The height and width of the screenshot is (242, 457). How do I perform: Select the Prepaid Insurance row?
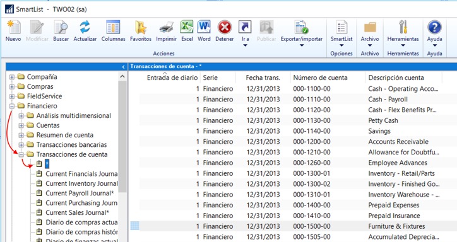[x=298, y=216]
